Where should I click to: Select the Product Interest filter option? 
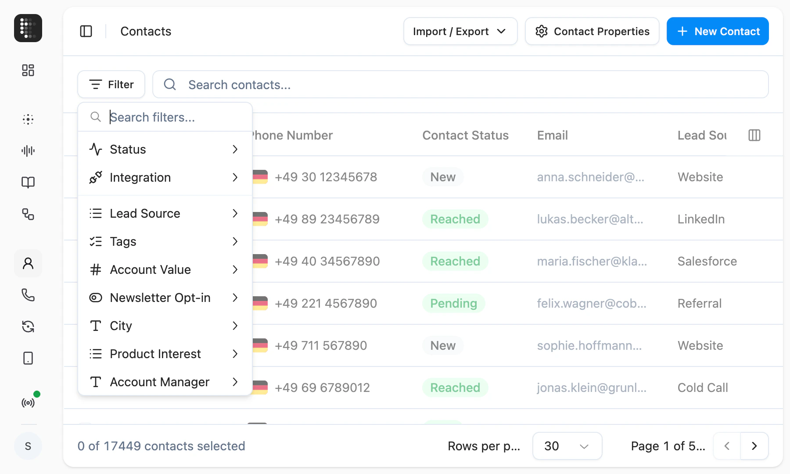(x=165, y=354)
